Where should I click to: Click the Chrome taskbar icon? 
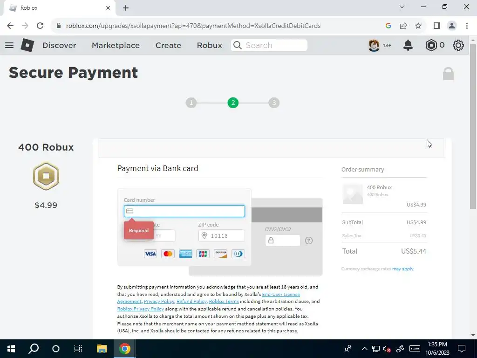click(x=124, y=349)
